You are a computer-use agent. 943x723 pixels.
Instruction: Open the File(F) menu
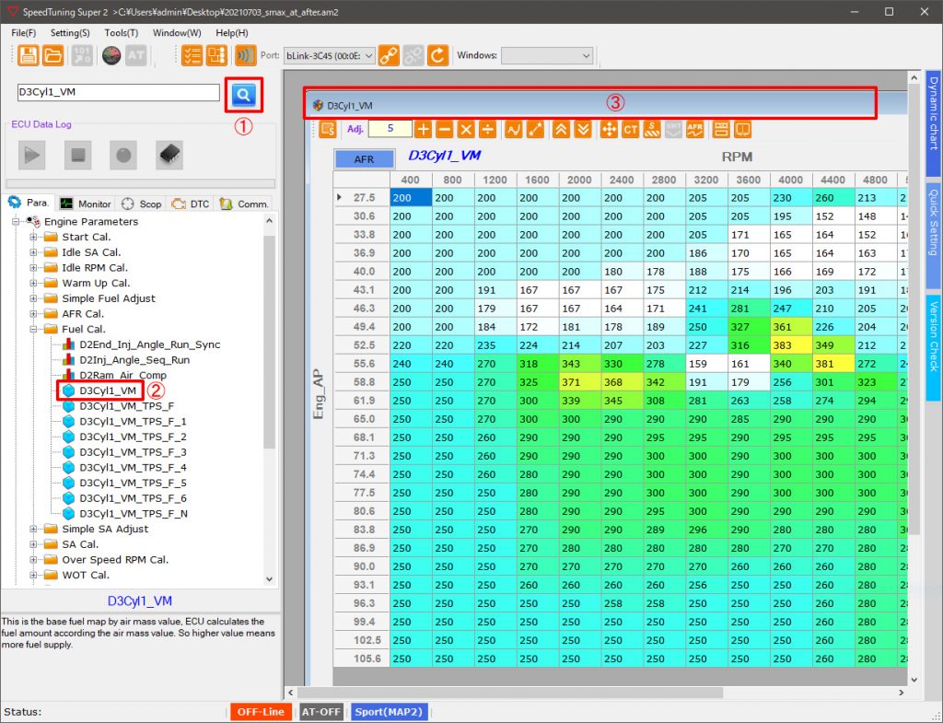23,33
